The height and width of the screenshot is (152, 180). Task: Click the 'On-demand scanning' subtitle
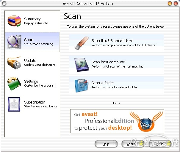pos(39,44)
